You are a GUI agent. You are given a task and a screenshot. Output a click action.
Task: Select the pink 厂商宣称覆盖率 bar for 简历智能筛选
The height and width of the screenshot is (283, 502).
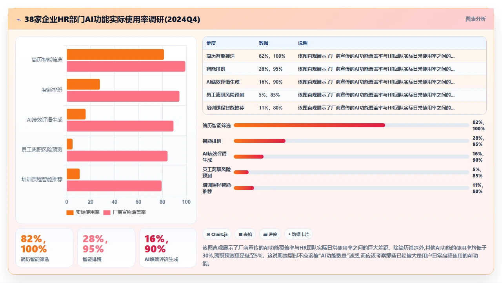(x=126, y=66)
